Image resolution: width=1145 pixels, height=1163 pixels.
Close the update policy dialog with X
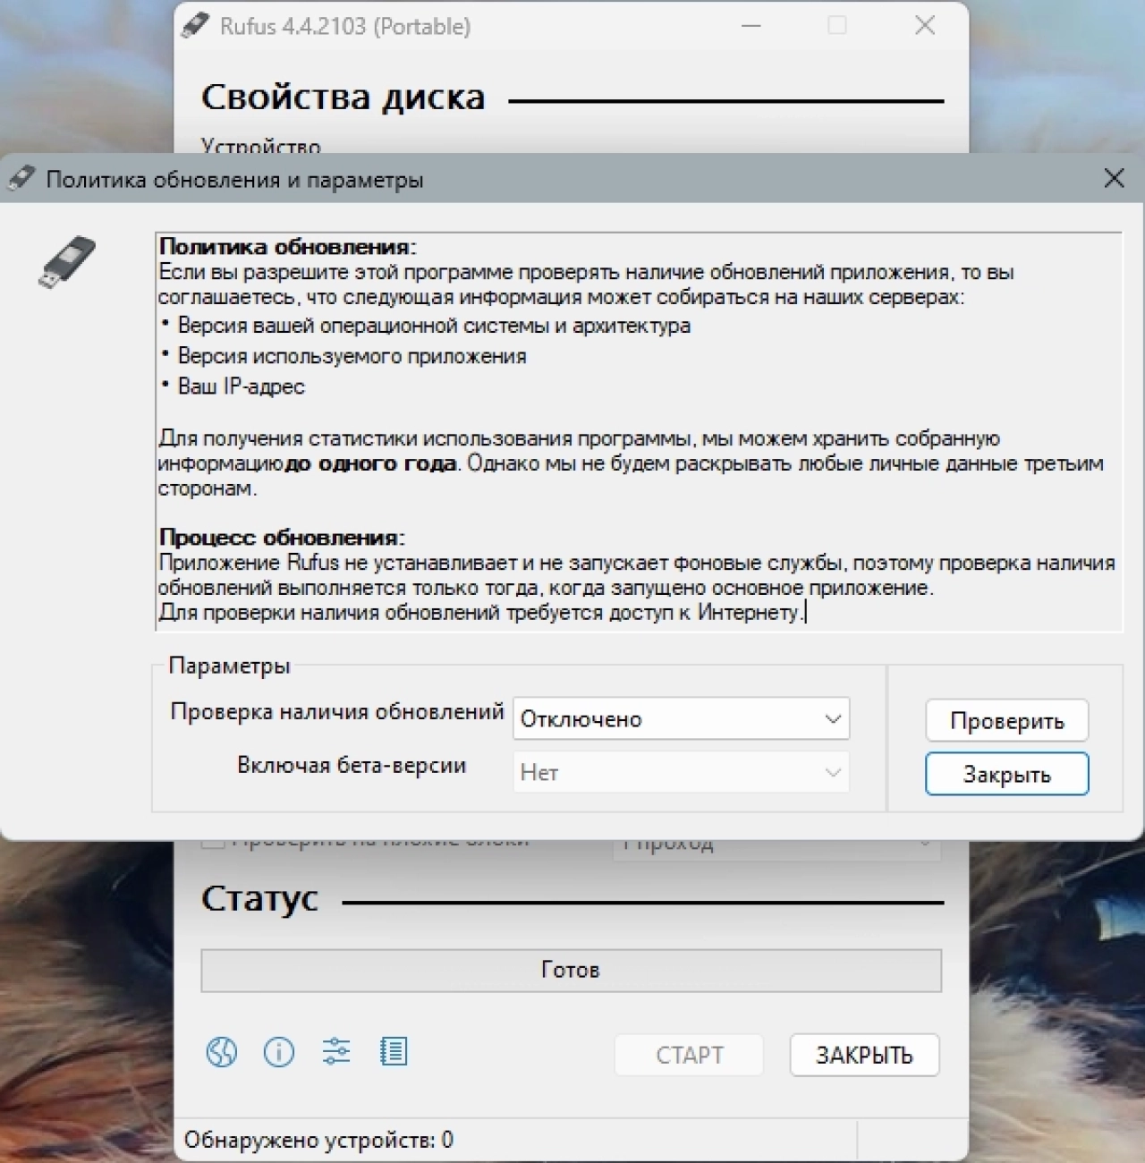(x=1114, y=178)
